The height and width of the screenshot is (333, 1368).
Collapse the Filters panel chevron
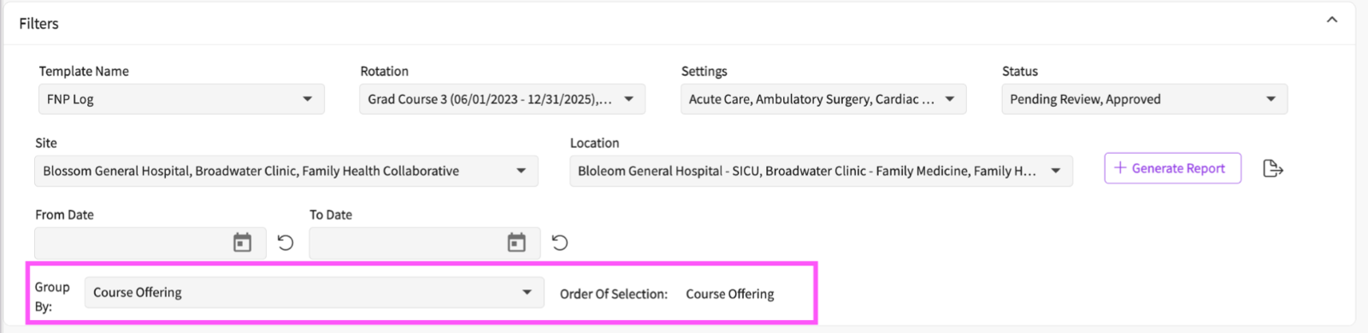(x=1332, y=20)
